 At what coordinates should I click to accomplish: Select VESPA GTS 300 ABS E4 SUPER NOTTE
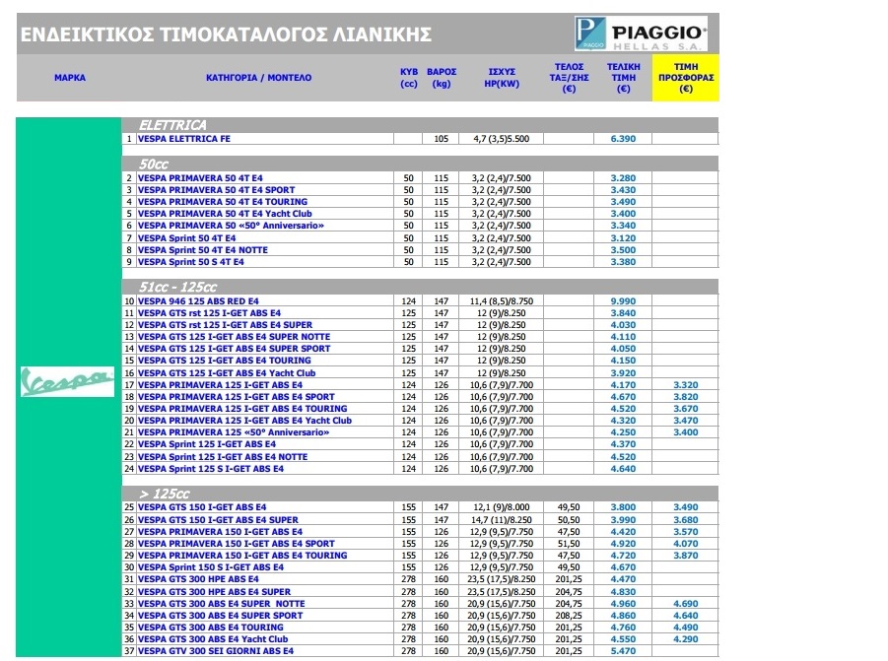tap(222, 604)
